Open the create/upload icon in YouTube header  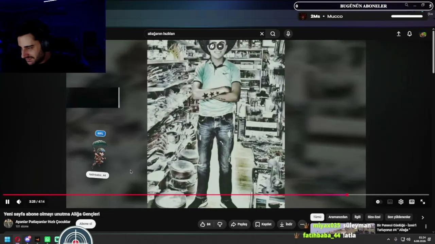coord(399,34)
